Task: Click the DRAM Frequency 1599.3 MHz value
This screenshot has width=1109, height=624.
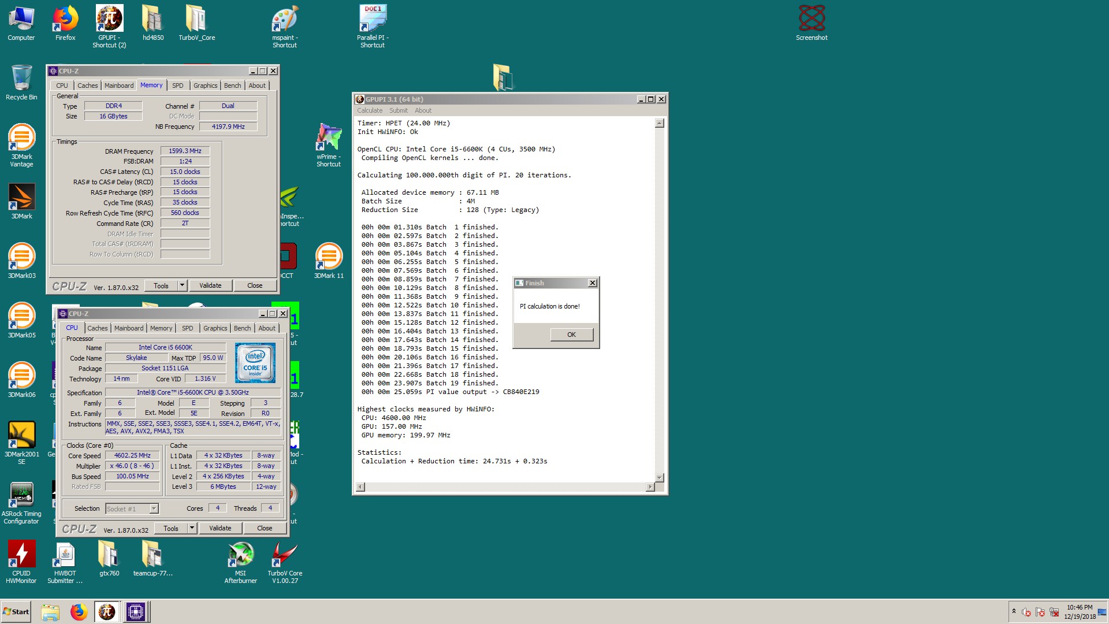Action: pyautogui.click(x=185, y=151)
